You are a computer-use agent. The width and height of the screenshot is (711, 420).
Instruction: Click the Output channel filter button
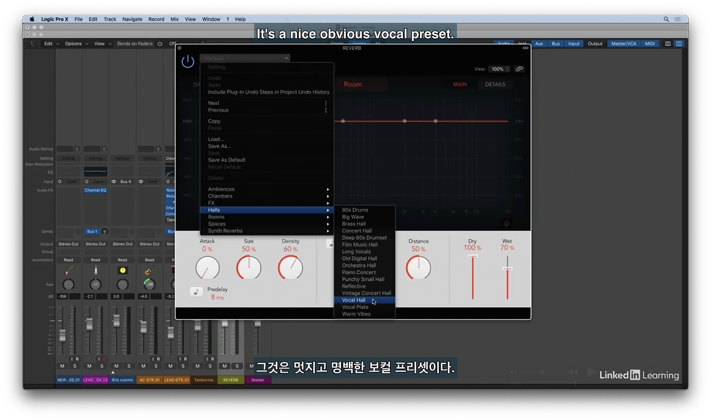[595, 43]
